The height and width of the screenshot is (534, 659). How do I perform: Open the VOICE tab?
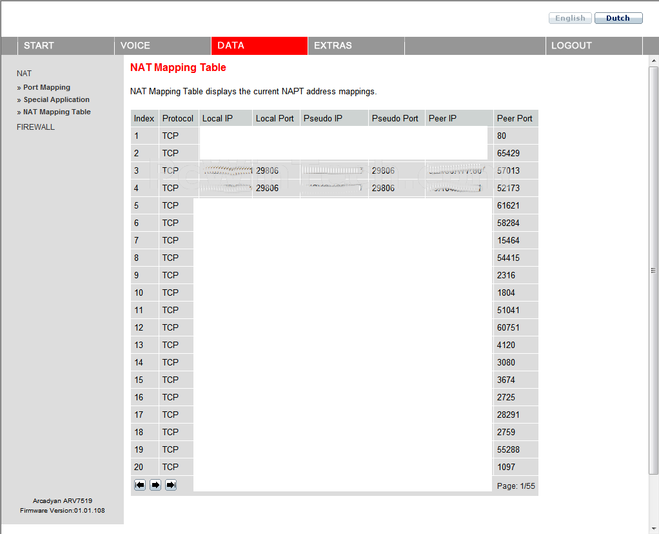point(162,45)
